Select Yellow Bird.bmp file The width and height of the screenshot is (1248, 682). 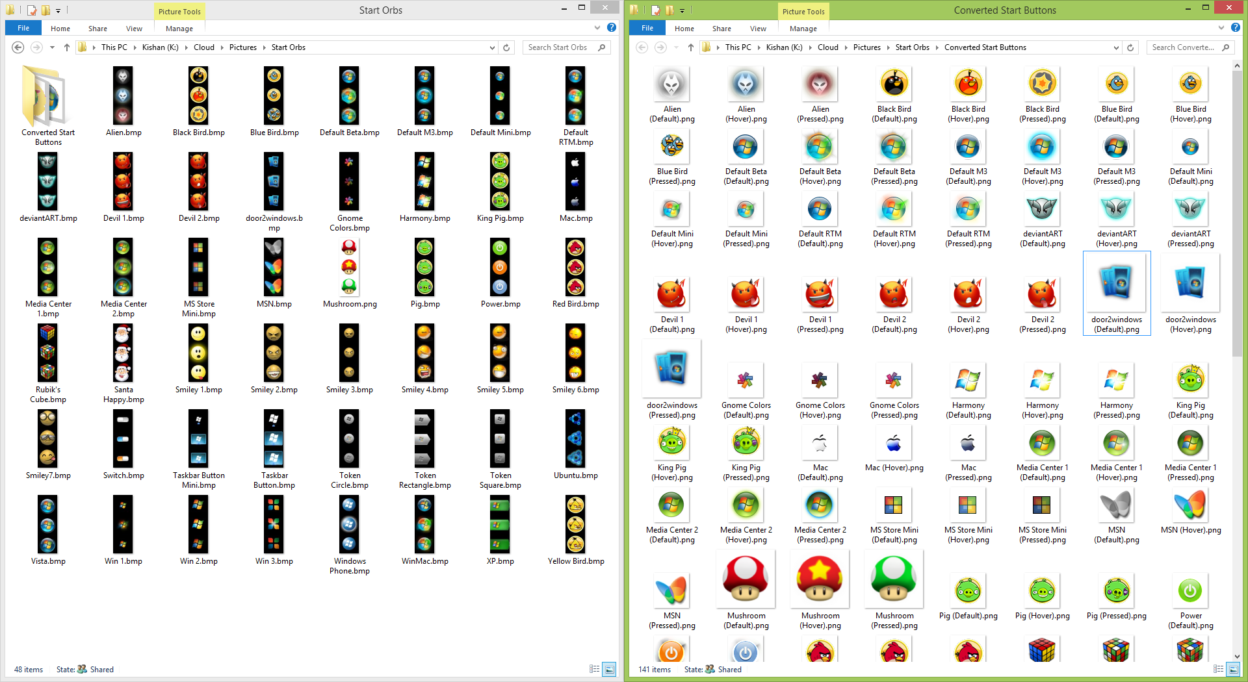click(576, 530)
